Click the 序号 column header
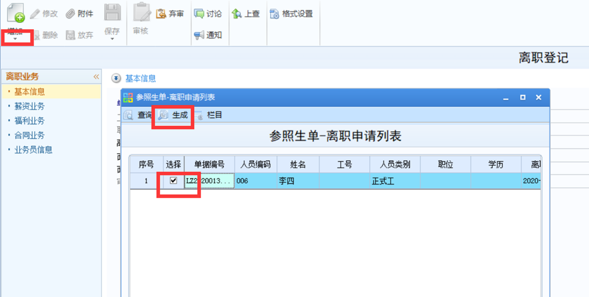Screen dimensions: 589x297 [x=146, y=164]
